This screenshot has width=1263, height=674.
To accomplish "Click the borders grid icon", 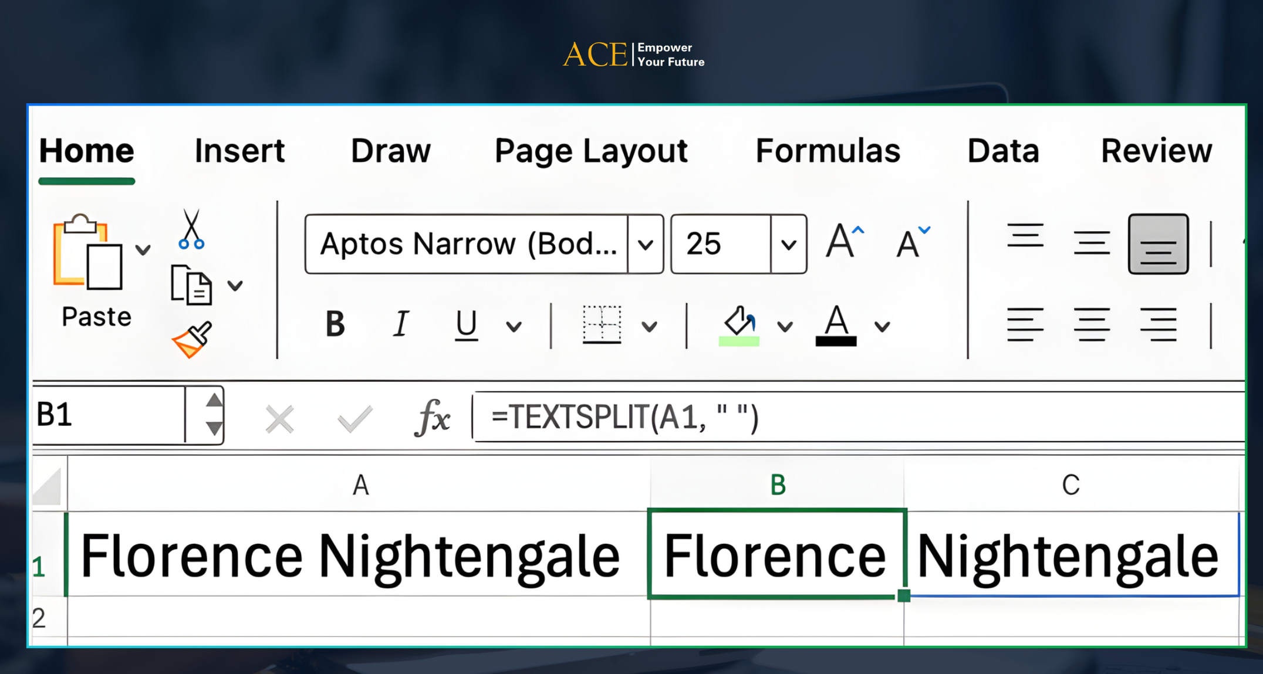I will point(602,324).
